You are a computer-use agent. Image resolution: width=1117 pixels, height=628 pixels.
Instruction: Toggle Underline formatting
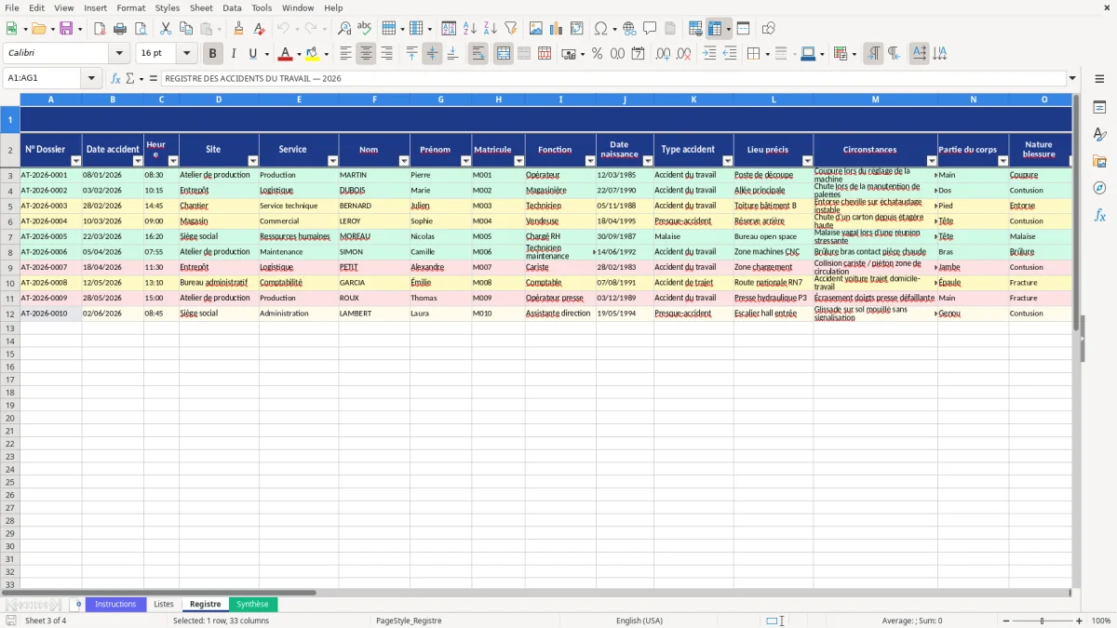click(252, 54)
